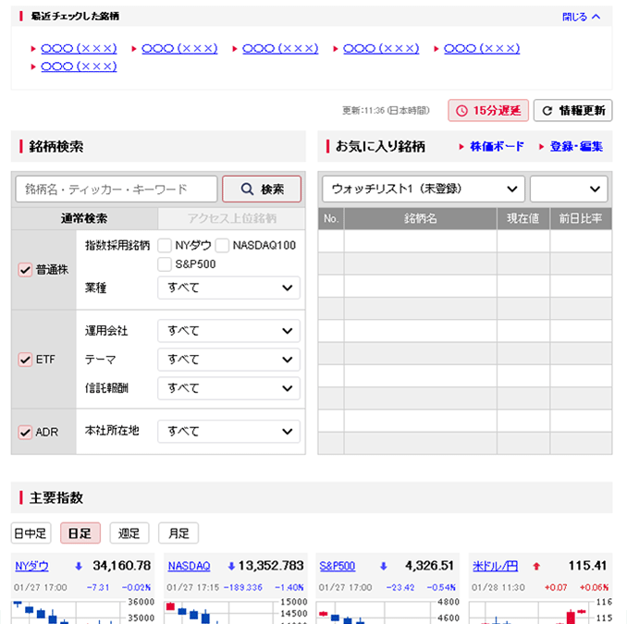The width and height of the screenshot is (627, 624).
Task: Open the 運用会社 dropdown
Action: [228, 331]
